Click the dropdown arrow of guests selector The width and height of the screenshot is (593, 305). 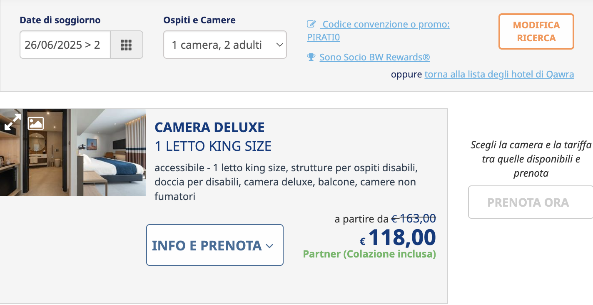[x=279, y=45]
